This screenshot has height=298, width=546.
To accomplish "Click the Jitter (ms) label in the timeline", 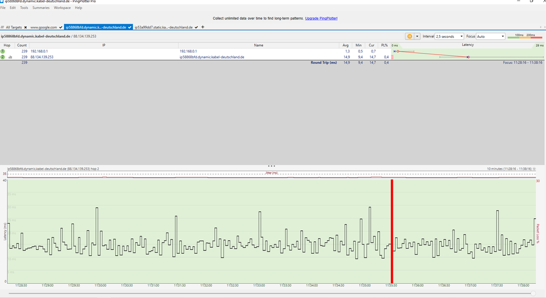I will click(x=272, y=173).
